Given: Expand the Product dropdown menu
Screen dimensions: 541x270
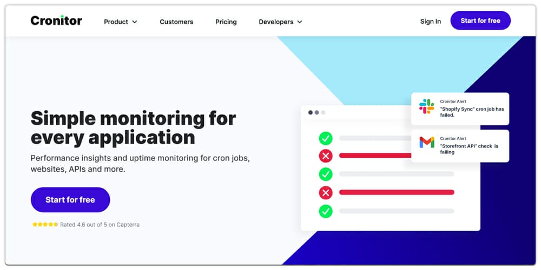Looking at the screenshot, I should coord(120,22).
